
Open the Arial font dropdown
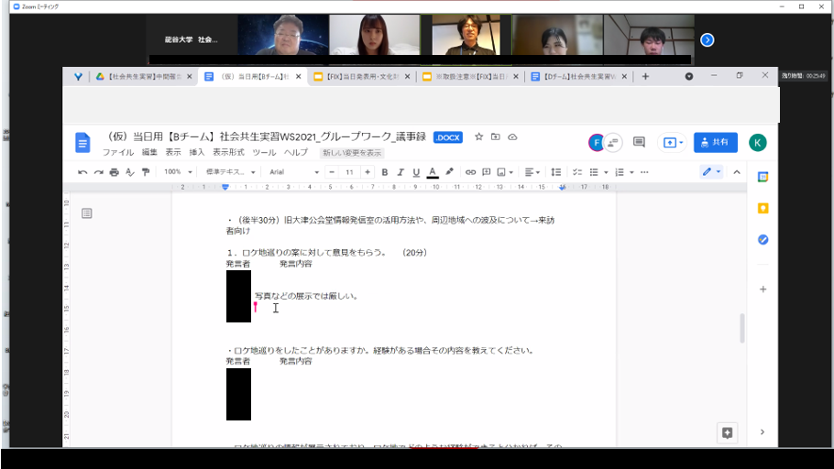pyautogui.click(x=293, y=172)
